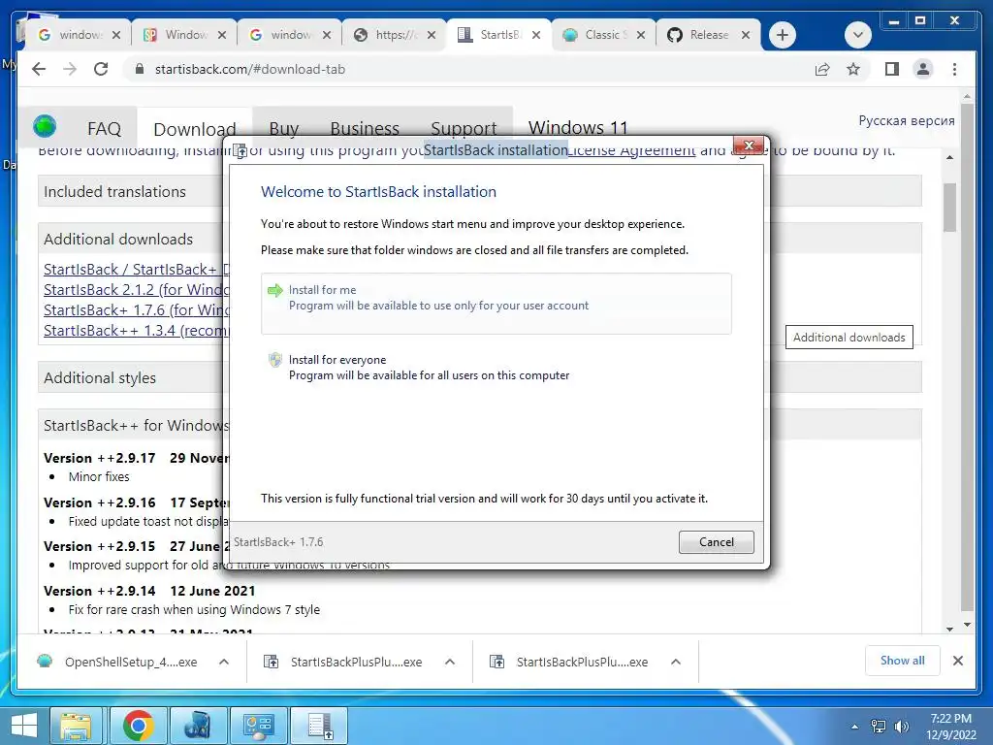Click inner scroll down arrow

click(949, 629)
